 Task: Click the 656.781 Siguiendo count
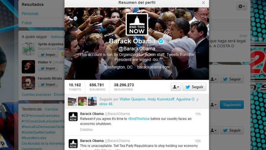coord(97,87)
